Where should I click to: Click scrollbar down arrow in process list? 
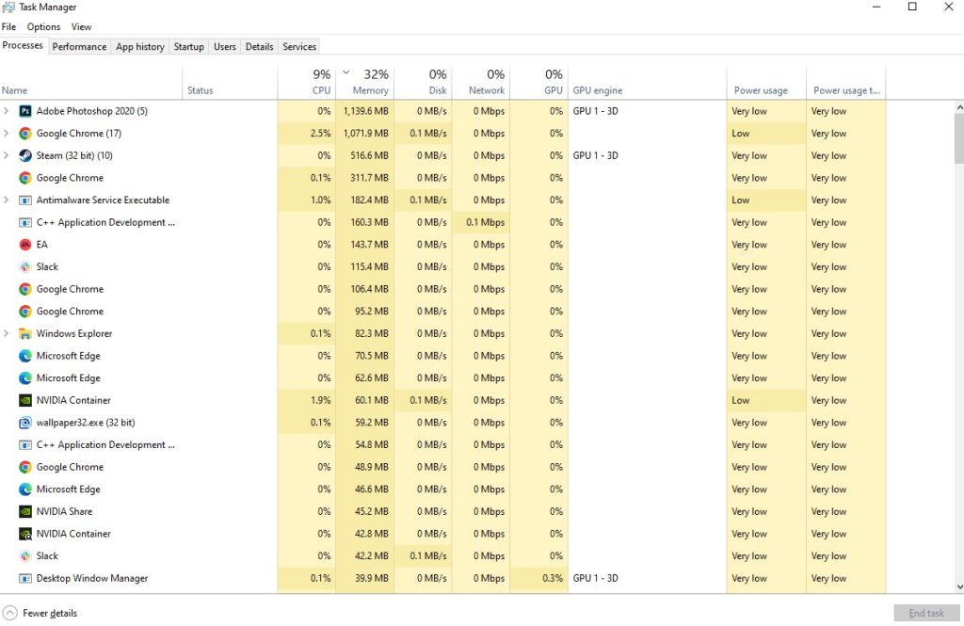959,586
